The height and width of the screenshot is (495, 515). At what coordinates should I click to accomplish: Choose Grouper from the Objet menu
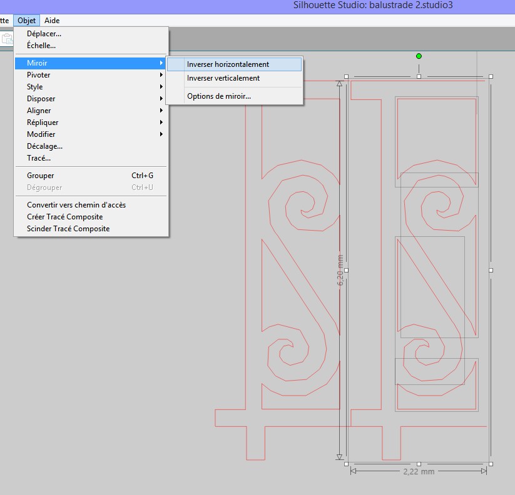click(41, 176)
